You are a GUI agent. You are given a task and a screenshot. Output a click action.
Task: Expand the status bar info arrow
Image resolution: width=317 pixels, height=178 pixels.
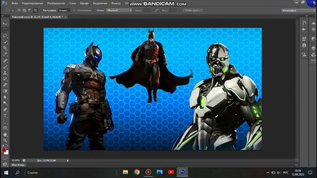pyautogui.click(x=68, y=161)
